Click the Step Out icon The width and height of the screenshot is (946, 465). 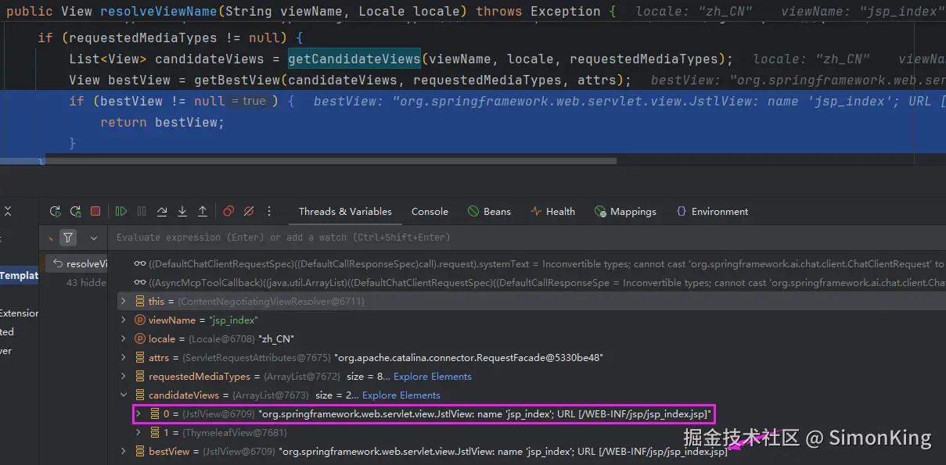(x=203, y=211)
